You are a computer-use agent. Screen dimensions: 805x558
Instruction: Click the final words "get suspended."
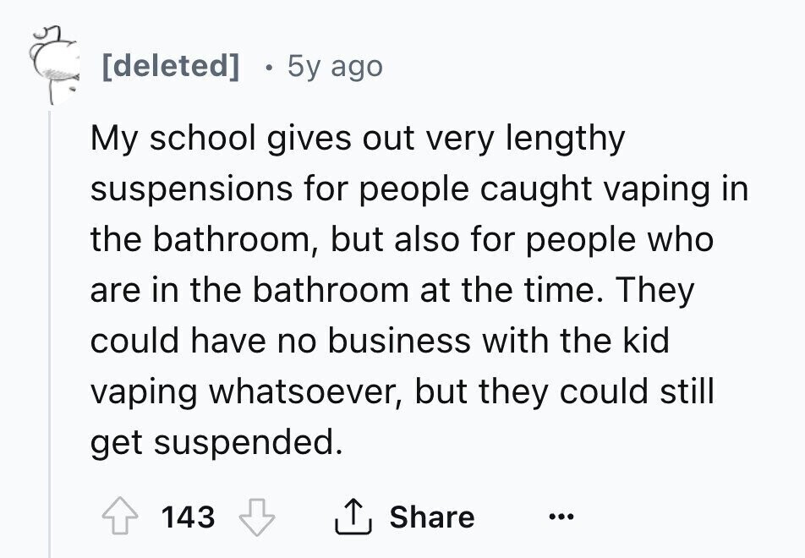(217, 443)
